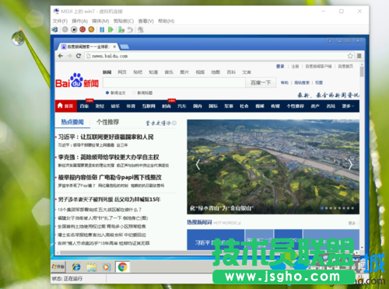Click the 地图 search category link

(x=216, y=72)
